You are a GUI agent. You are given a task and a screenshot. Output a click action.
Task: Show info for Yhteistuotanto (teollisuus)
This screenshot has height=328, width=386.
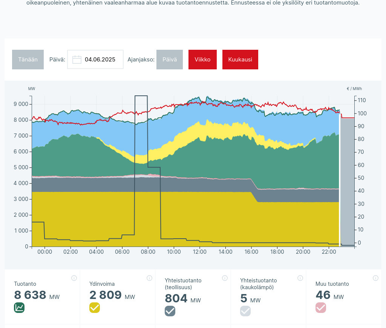(x=225, y=278)
